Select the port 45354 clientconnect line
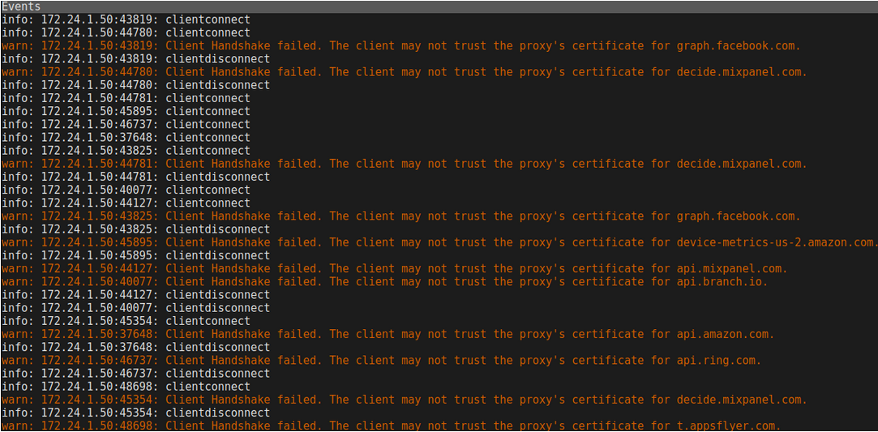 [126, 321]
